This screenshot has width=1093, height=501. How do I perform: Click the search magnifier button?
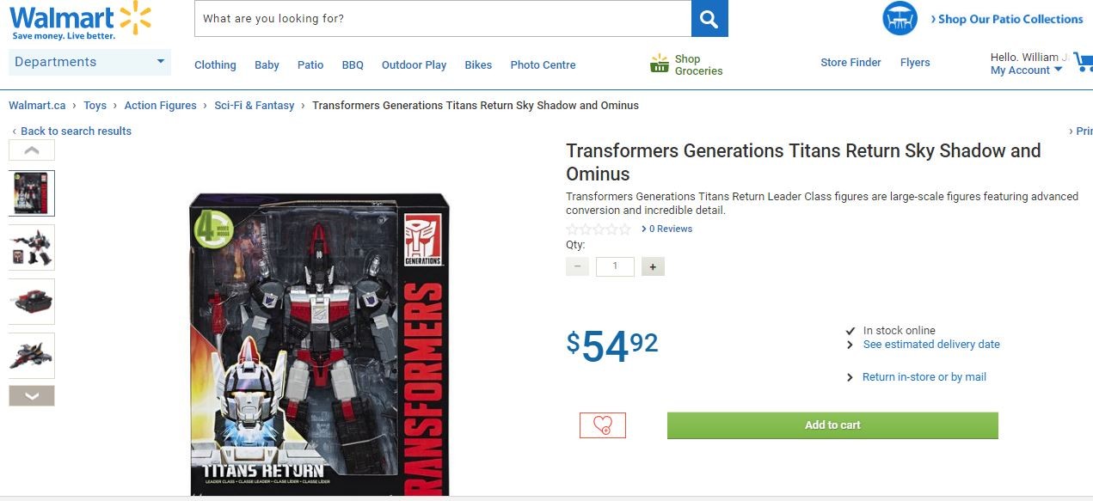(x=709, y=18)
